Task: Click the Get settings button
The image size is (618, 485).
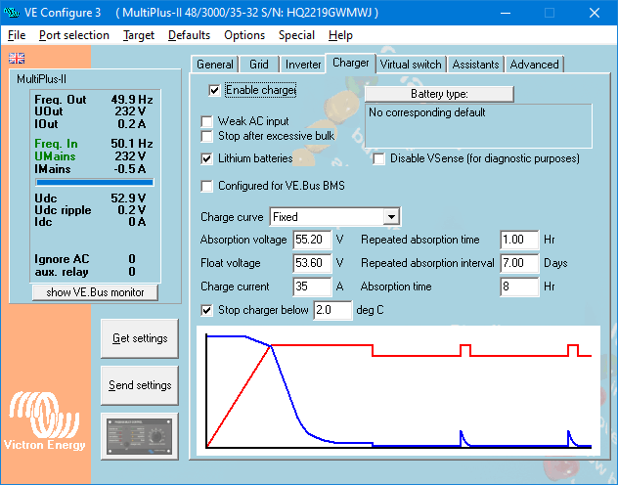Action: (140, 338)
